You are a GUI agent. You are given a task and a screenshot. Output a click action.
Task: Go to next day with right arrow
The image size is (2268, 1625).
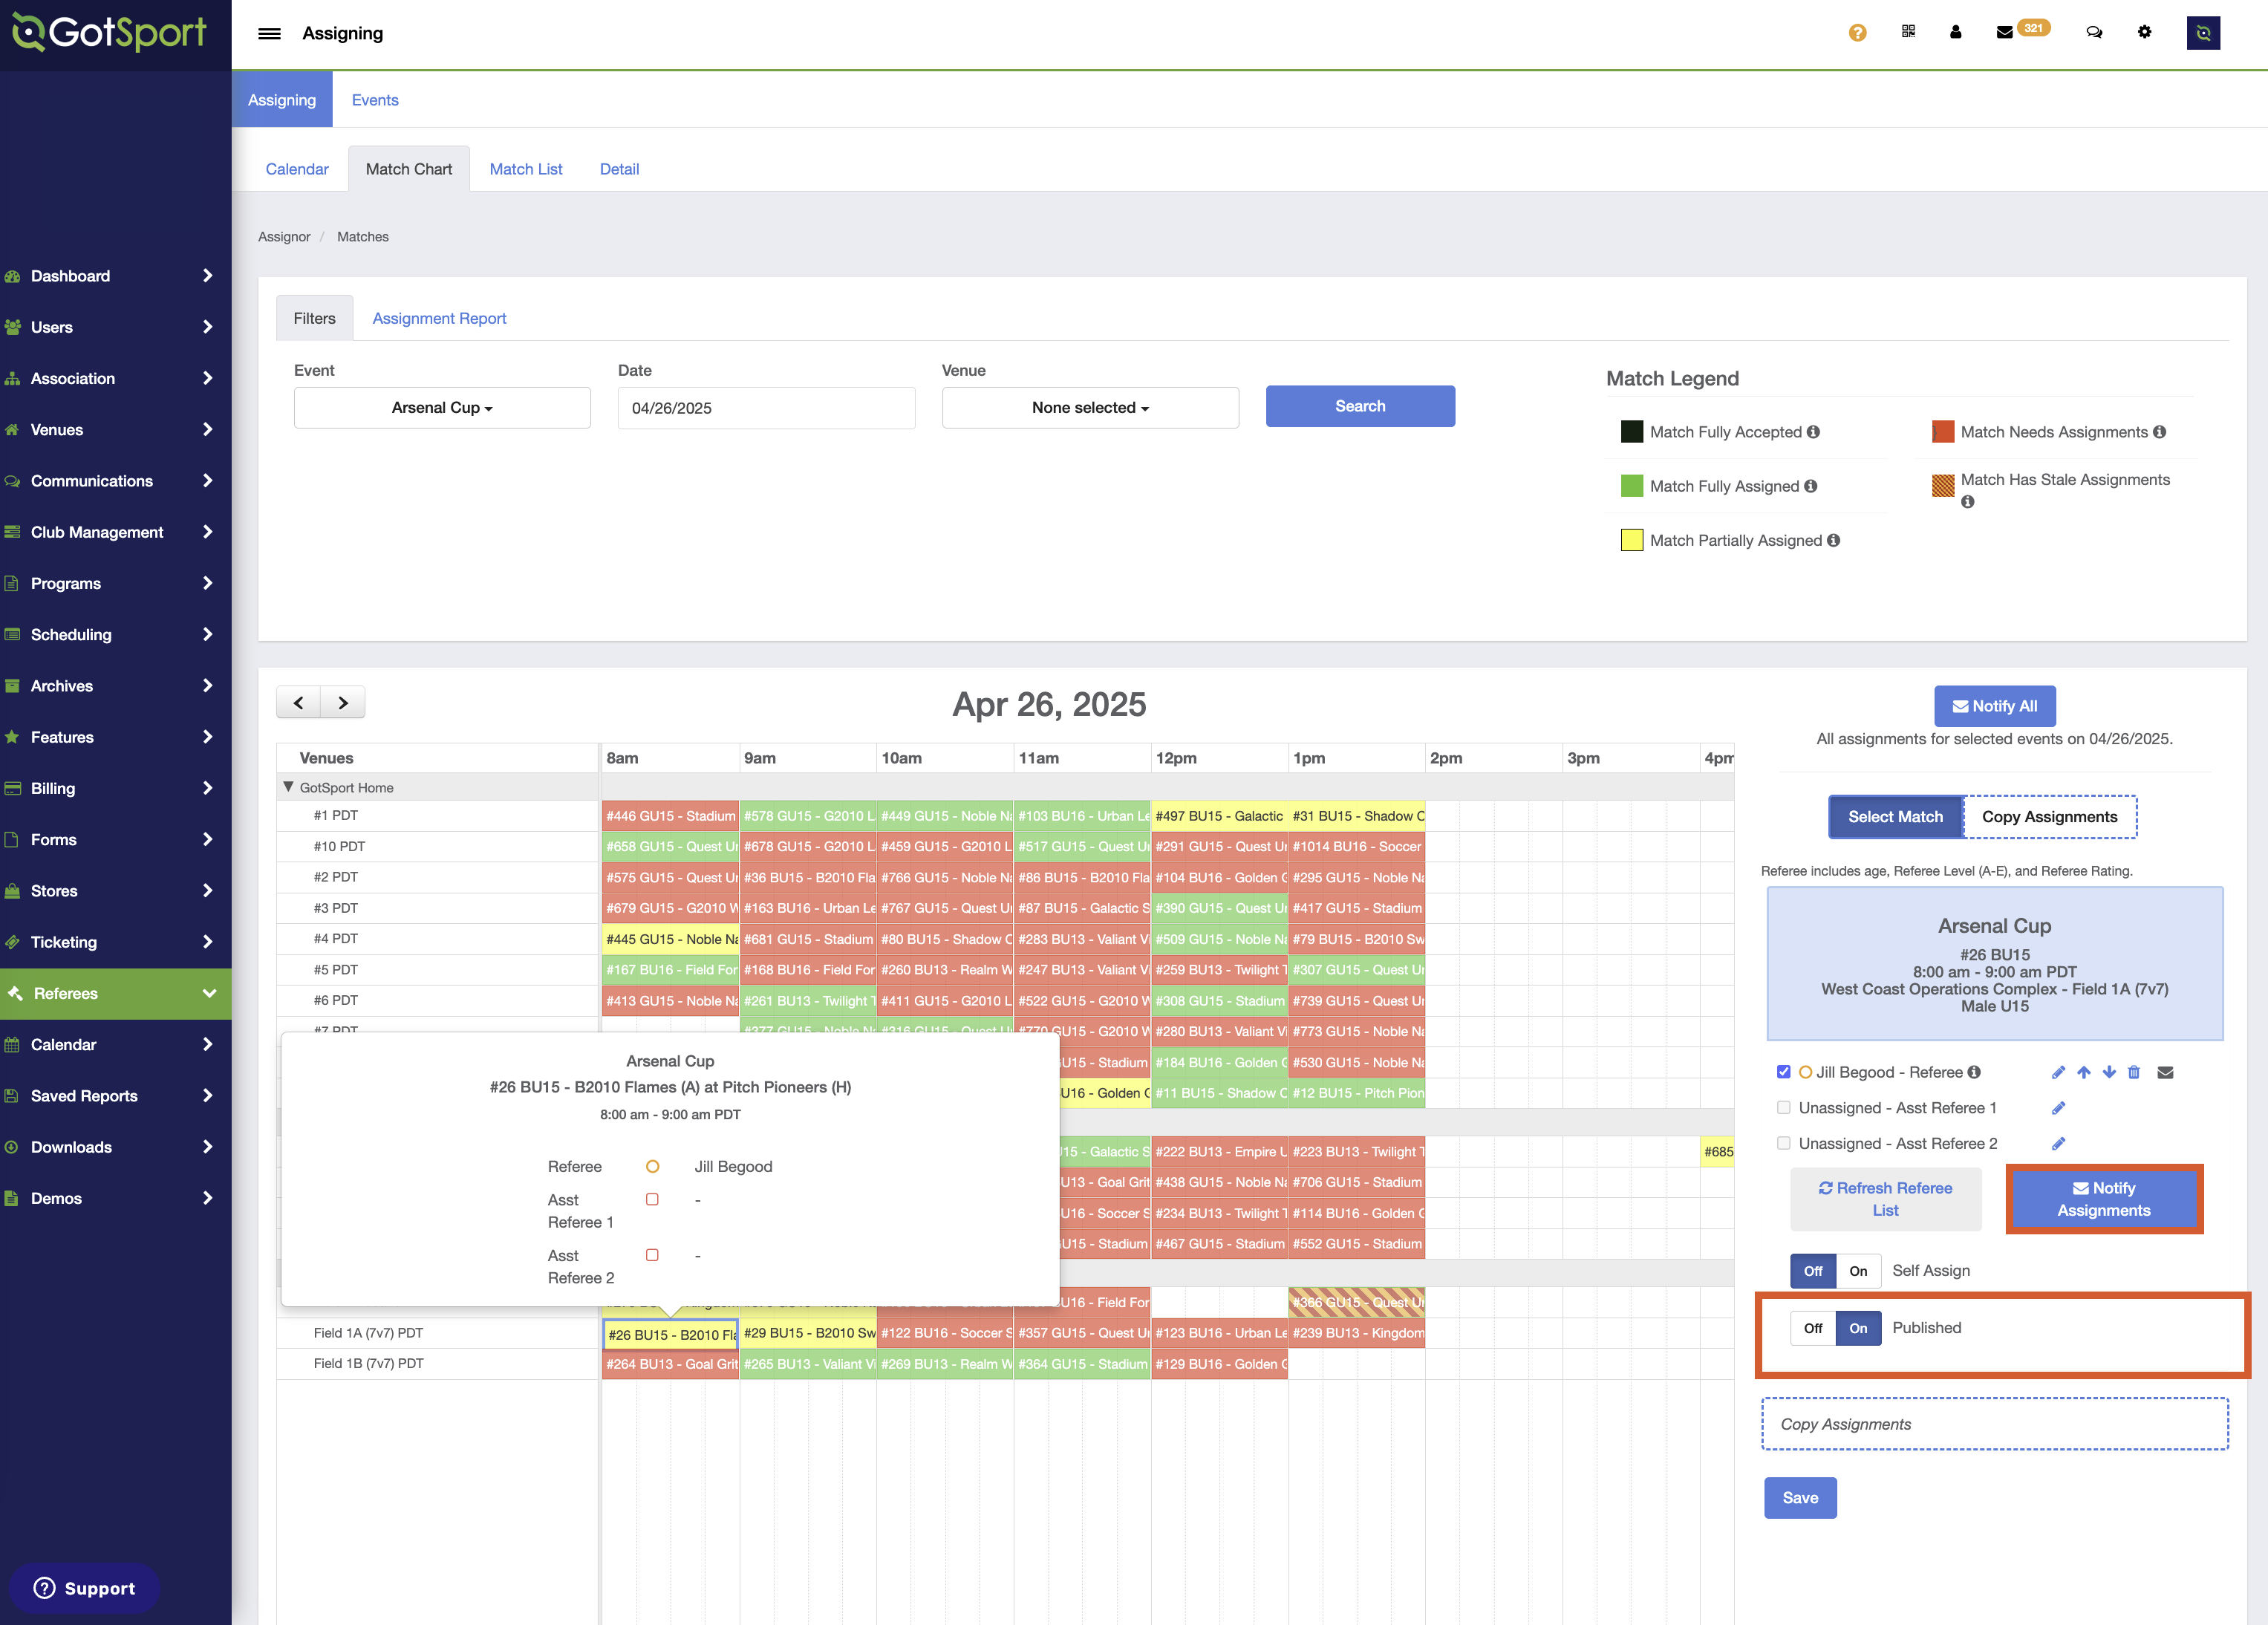343,702
